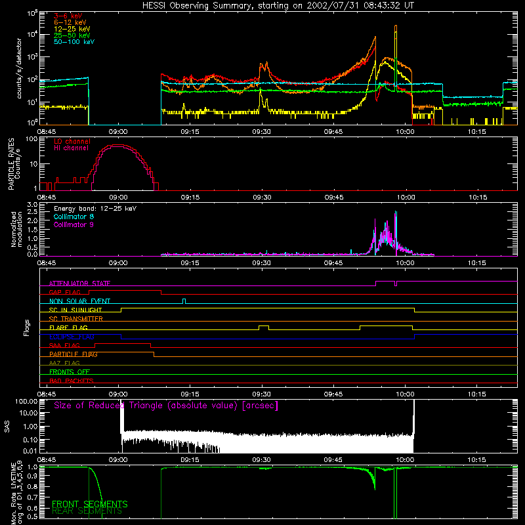This screenshot has height=525, width=525.
Task: Click the NON SOLAR EVENT pulse near 09:14
Action: click(184, 301)
